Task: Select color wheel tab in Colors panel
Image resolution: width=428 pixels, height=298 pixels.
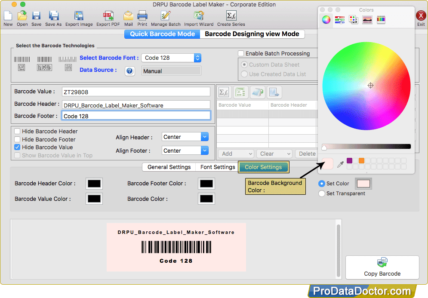Action: (x=326, y=20)
